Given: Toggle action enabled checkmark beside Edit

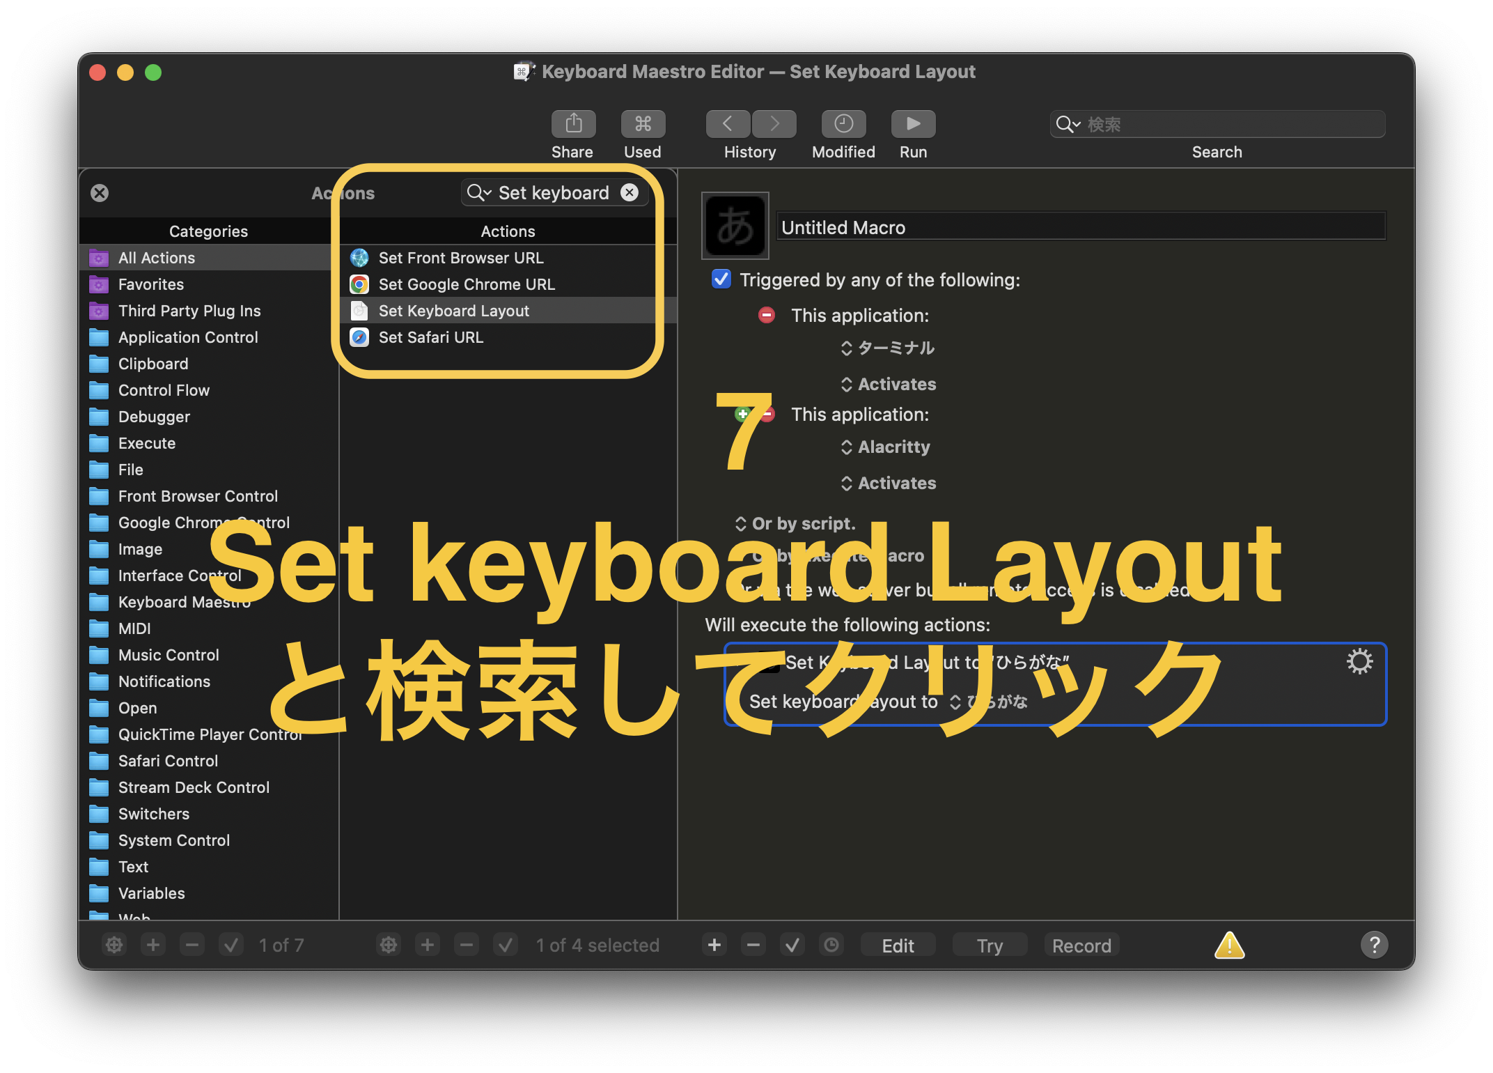Looking at the screenshot, I should [x=792, y=945].
